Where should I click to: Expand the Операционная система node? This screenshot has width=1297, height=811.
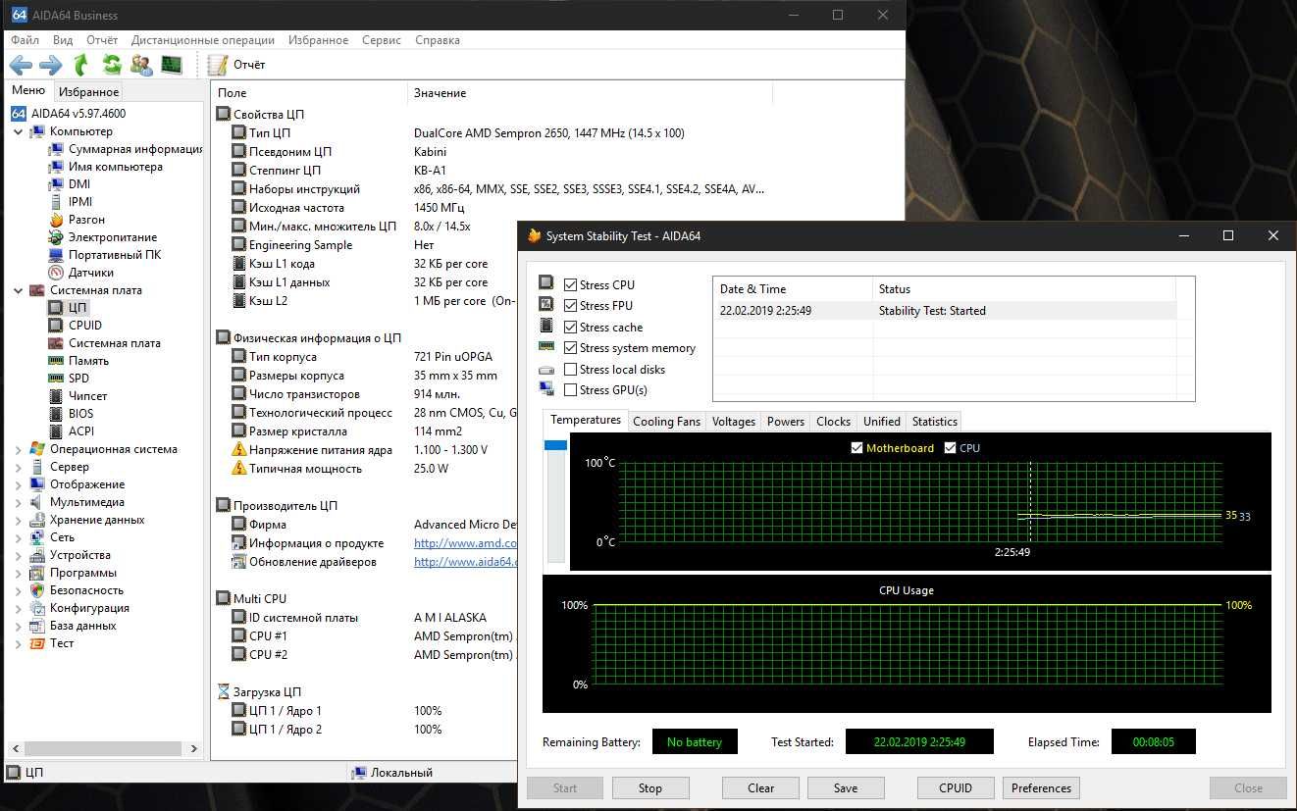pyautogui.click(x=18, y=449)
